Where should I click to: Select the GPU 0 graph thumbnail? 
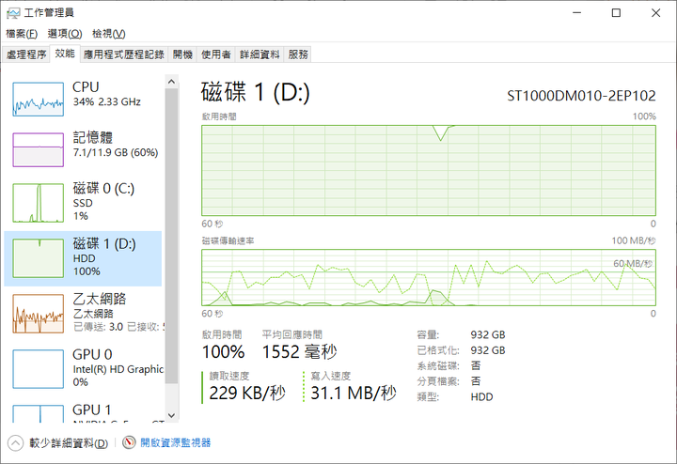38,369
